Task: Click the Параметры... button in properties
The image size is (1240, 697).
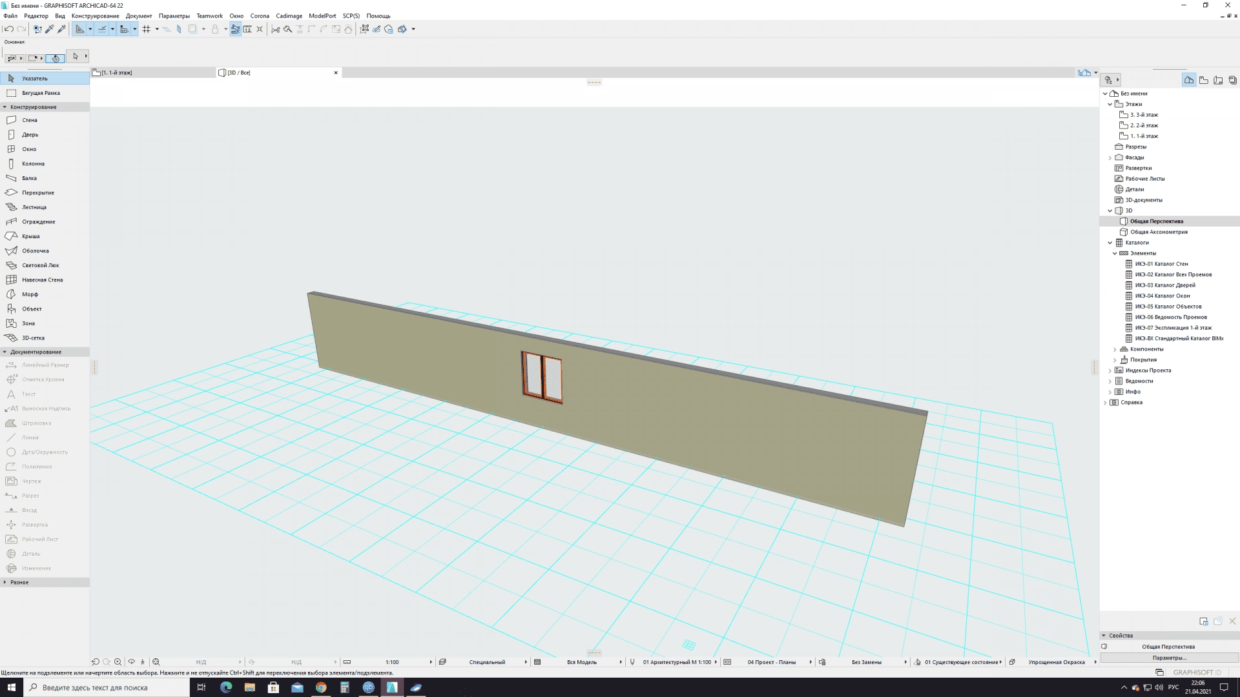Action: (1169, 658)
